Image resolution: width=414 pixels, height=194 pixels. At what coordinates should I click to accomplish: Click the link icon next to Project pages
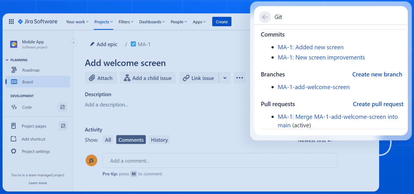click(x=63, y=126)
